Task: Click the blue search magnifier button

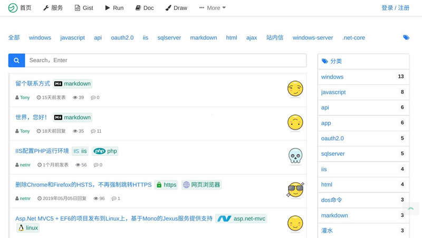Action: click(16, 61)
